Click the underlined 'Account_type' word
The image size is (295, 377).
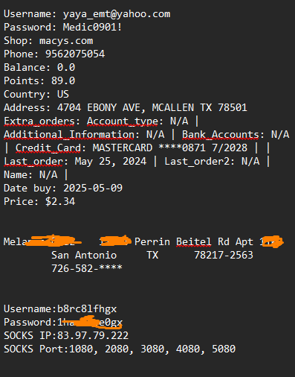coord(123,121)
